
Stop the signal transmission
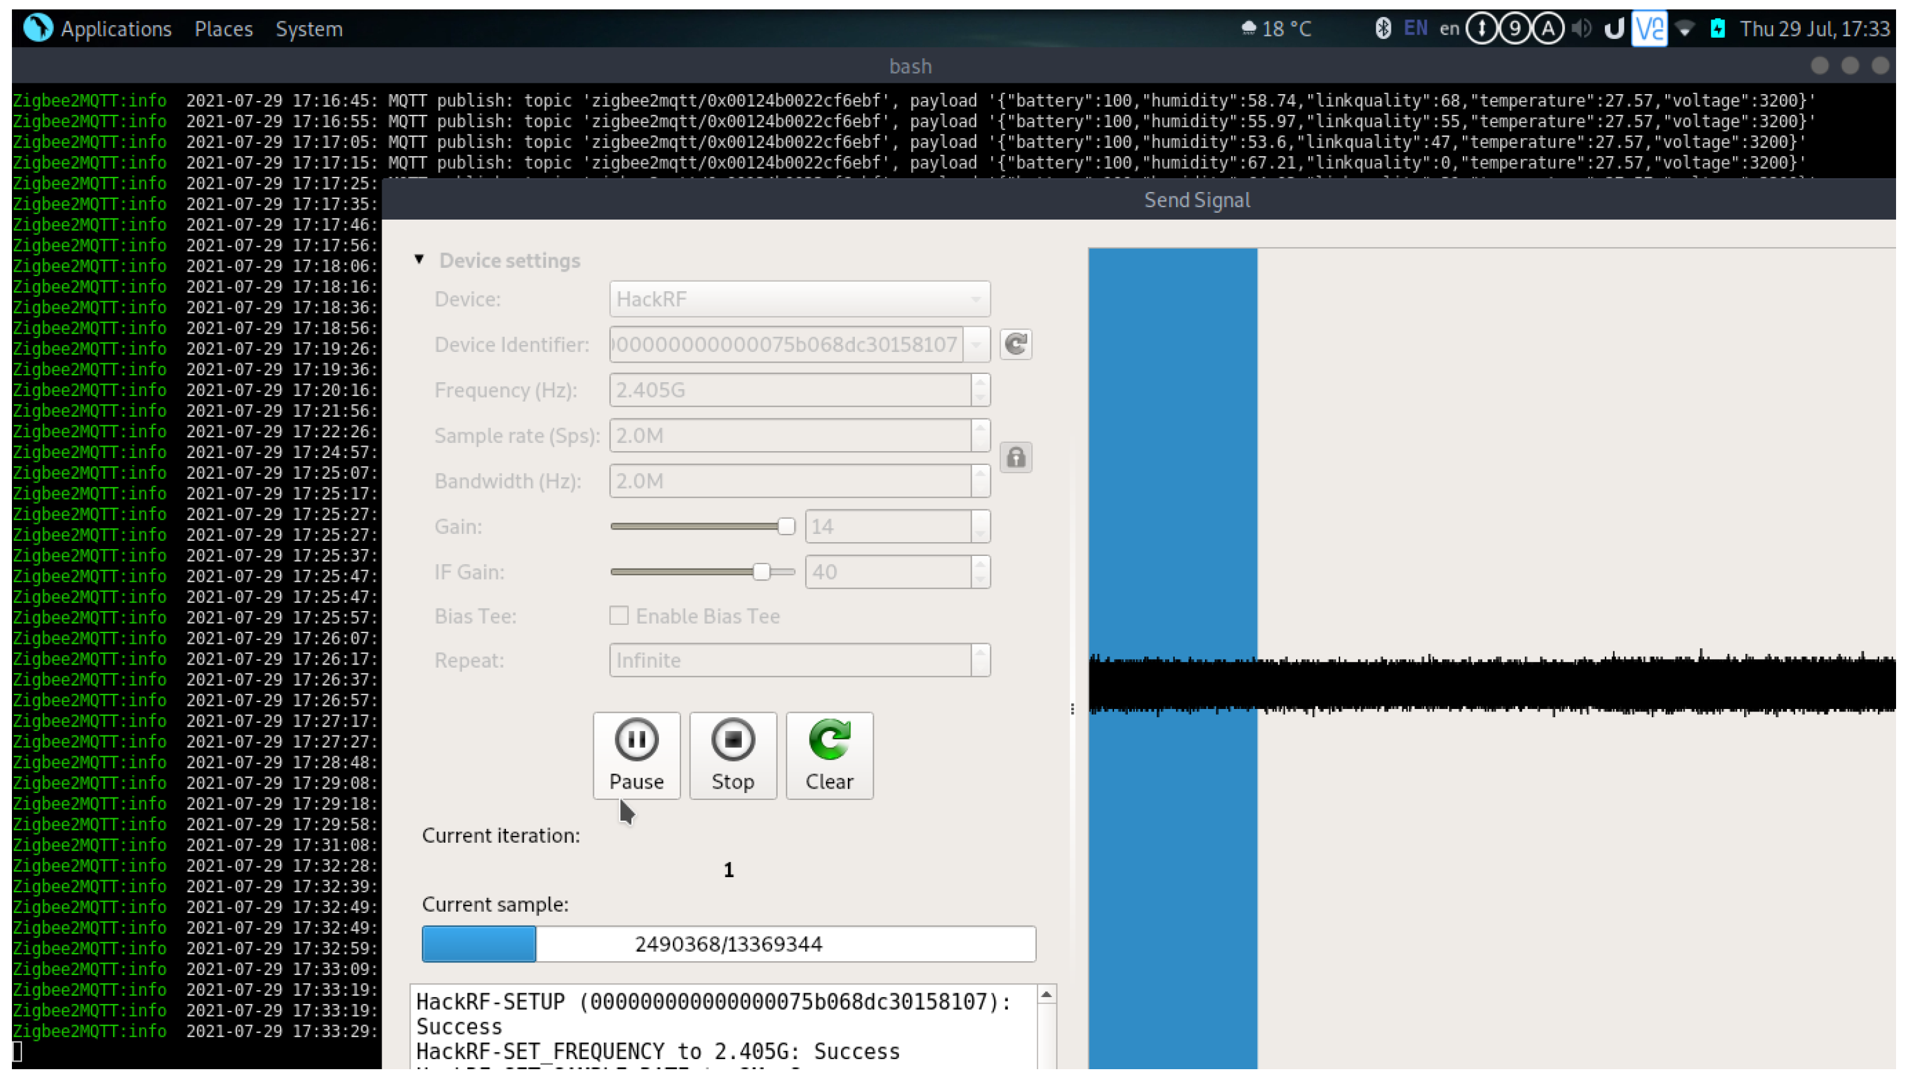(x=732, y=755)
